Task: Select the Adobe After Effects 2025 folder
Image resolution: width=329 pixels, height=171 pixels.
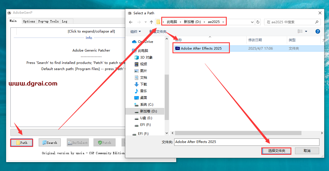Action: click(x=201, y=48)
